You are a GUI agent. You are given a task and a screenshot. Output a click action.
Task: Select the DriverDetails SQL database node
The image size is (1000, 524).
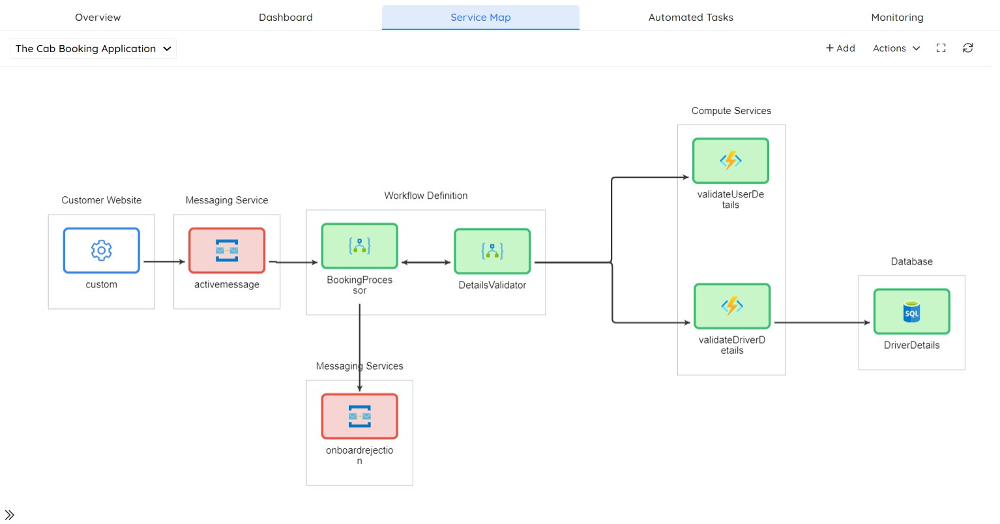(x=911, y=312)
